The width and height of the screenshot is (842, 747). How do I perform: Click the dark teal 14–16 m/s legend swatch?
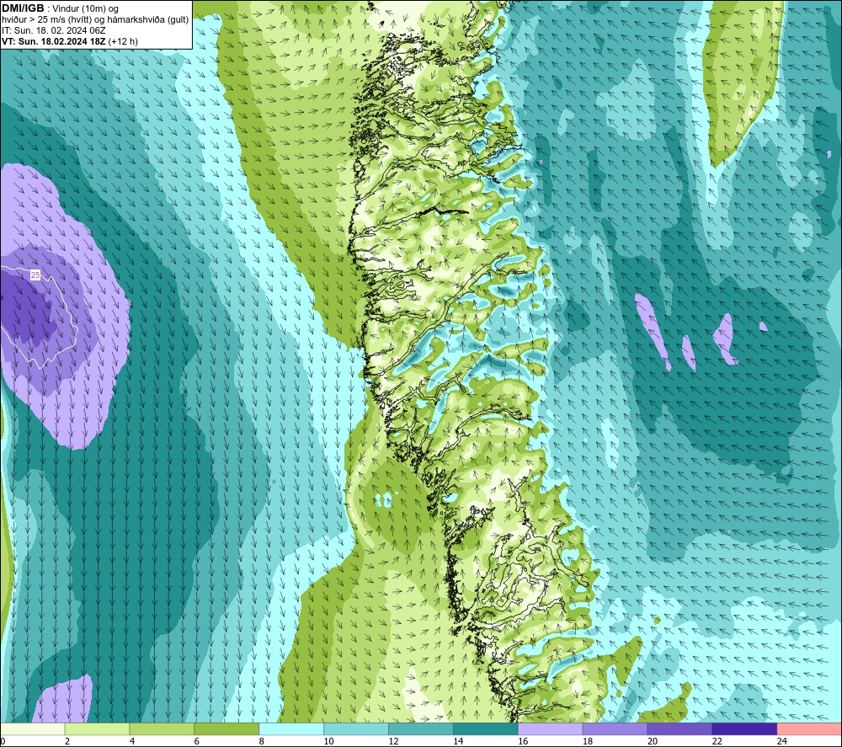[x=486, y=728]
